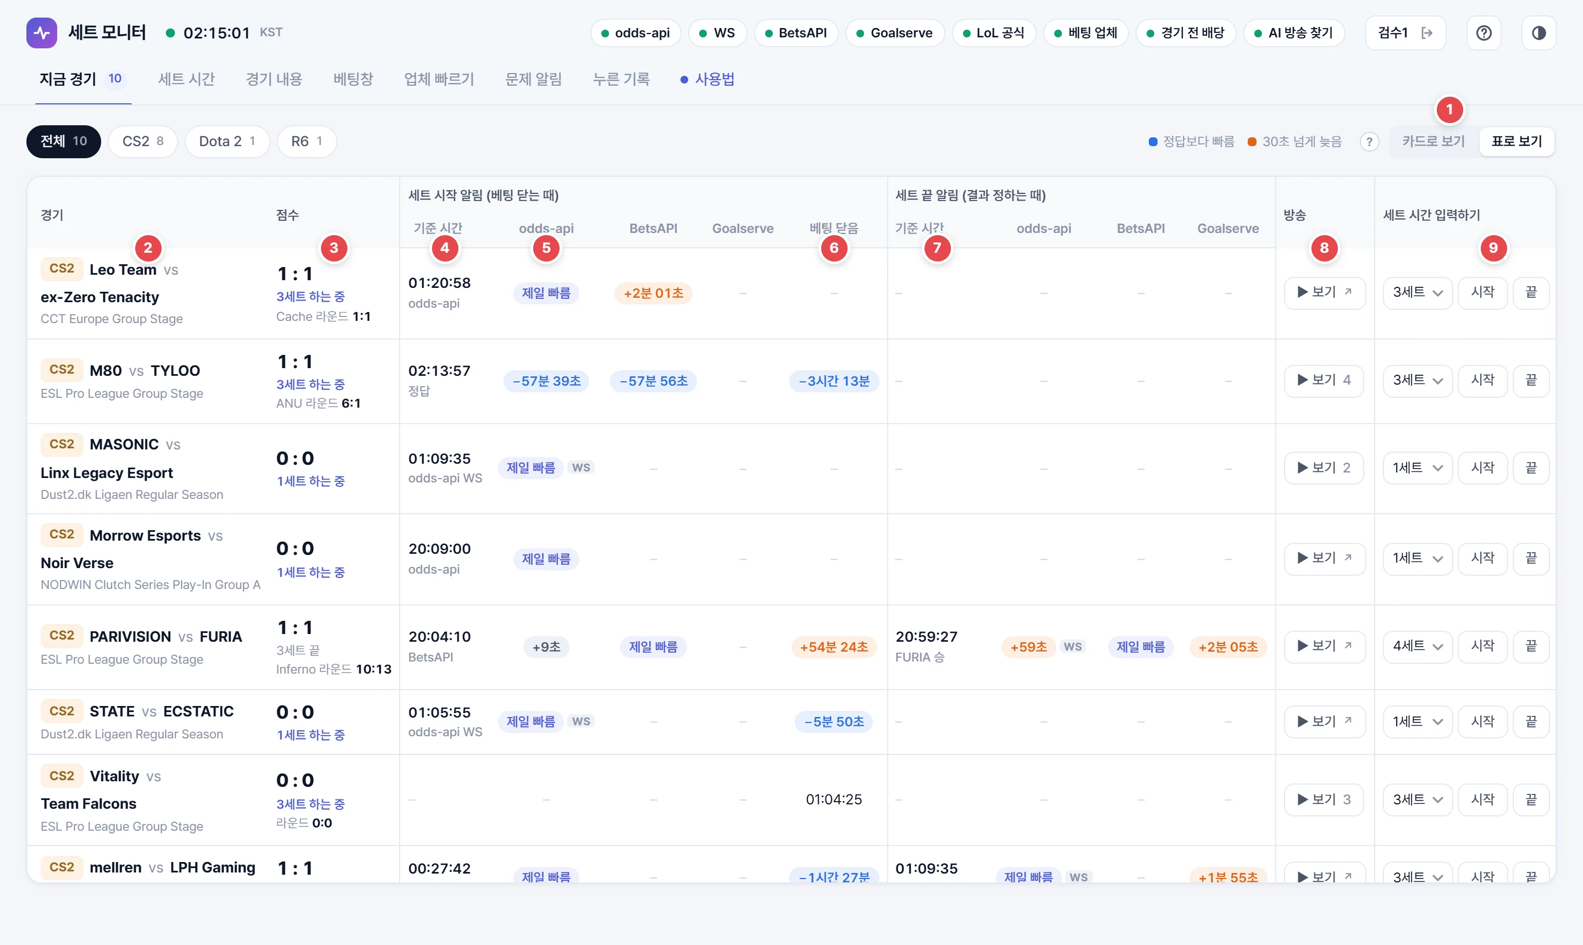Open set dropdown for MASONIC row
Viewport: 1583px width, 945px height.
coord(1418,468)
